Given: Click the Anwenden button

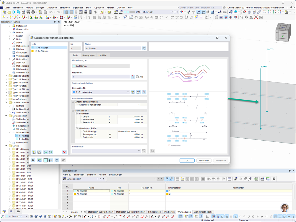Looking at the screenshot, I should click(221, 161).
